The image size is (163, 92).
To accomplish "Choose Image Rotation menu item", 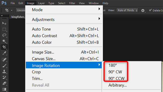I will (x=64, y=65).
